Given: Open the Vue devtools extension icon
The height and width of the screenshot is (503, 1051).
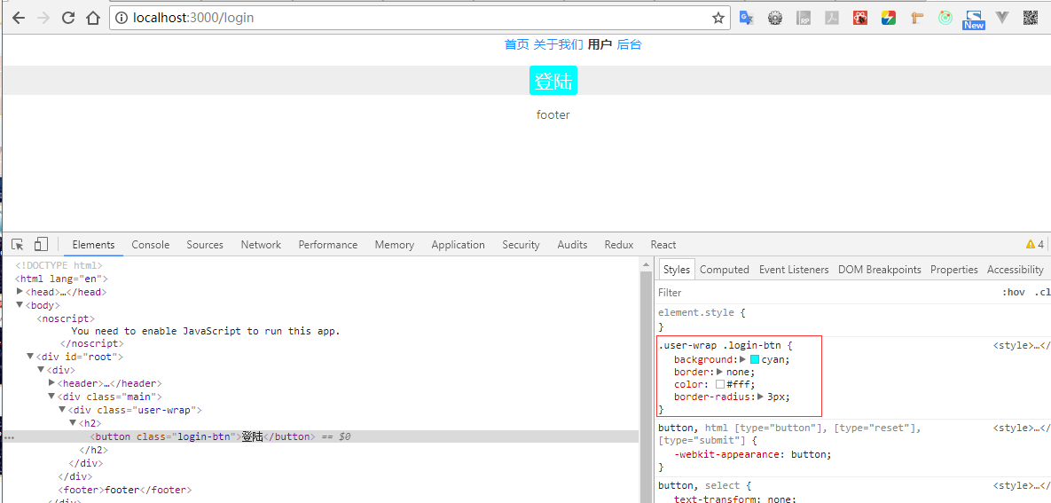Looking at the screenshot, I should click(x=1002, y=18).
